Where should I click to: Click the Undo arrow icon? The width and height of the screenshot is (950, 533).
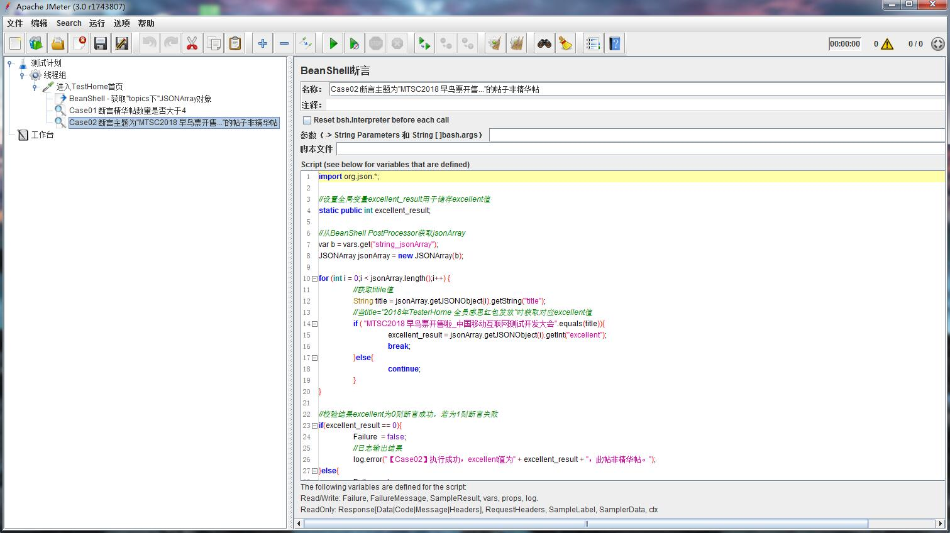click(x=149, y=43)
